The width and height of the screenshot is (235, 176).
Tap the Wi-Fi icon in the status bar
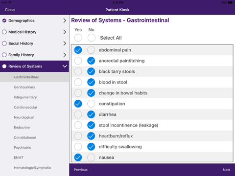point(10,2)
